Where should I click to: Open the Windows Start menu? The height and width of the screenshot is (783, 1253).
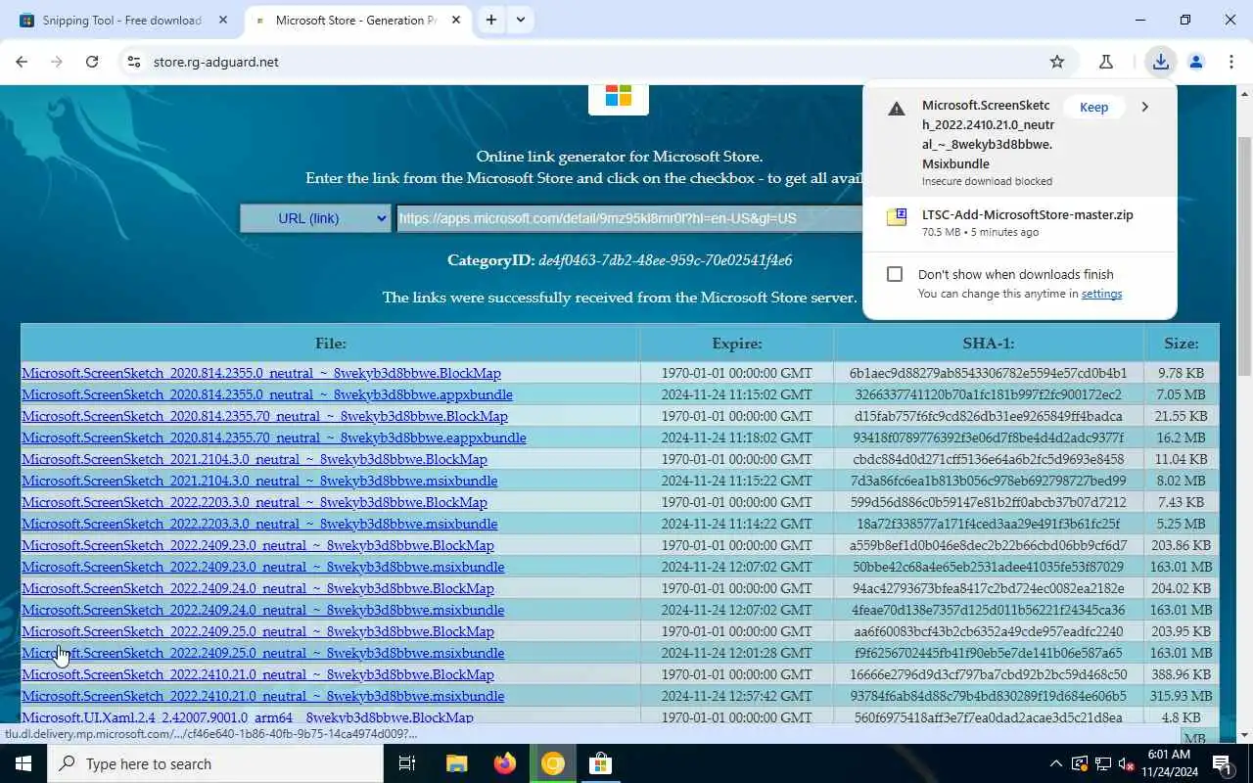click(x=23, y=763)
